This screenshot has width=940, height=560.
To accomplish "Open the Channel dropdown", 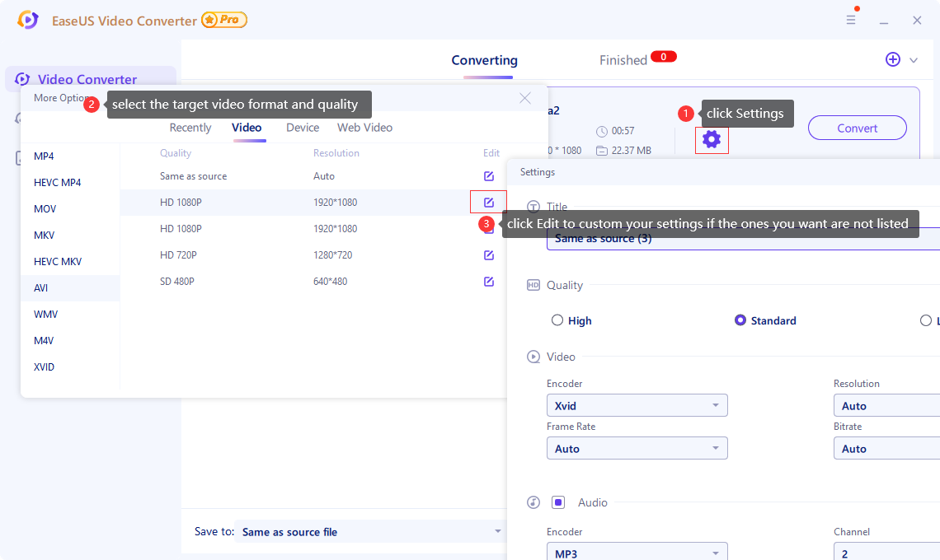I will (x=886, y=552).
